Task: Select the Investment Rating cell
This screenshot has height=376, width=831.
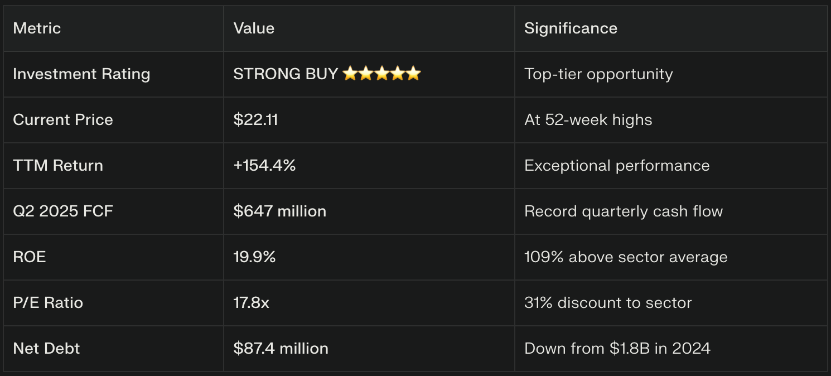Action: coord(81,74)
